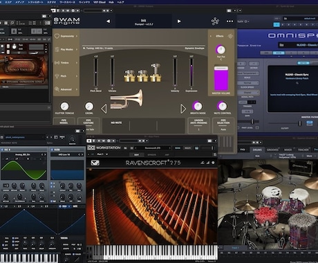Click the Dynamic Envelope label
This screenshot has width=318, height=263.
[194, 48]
